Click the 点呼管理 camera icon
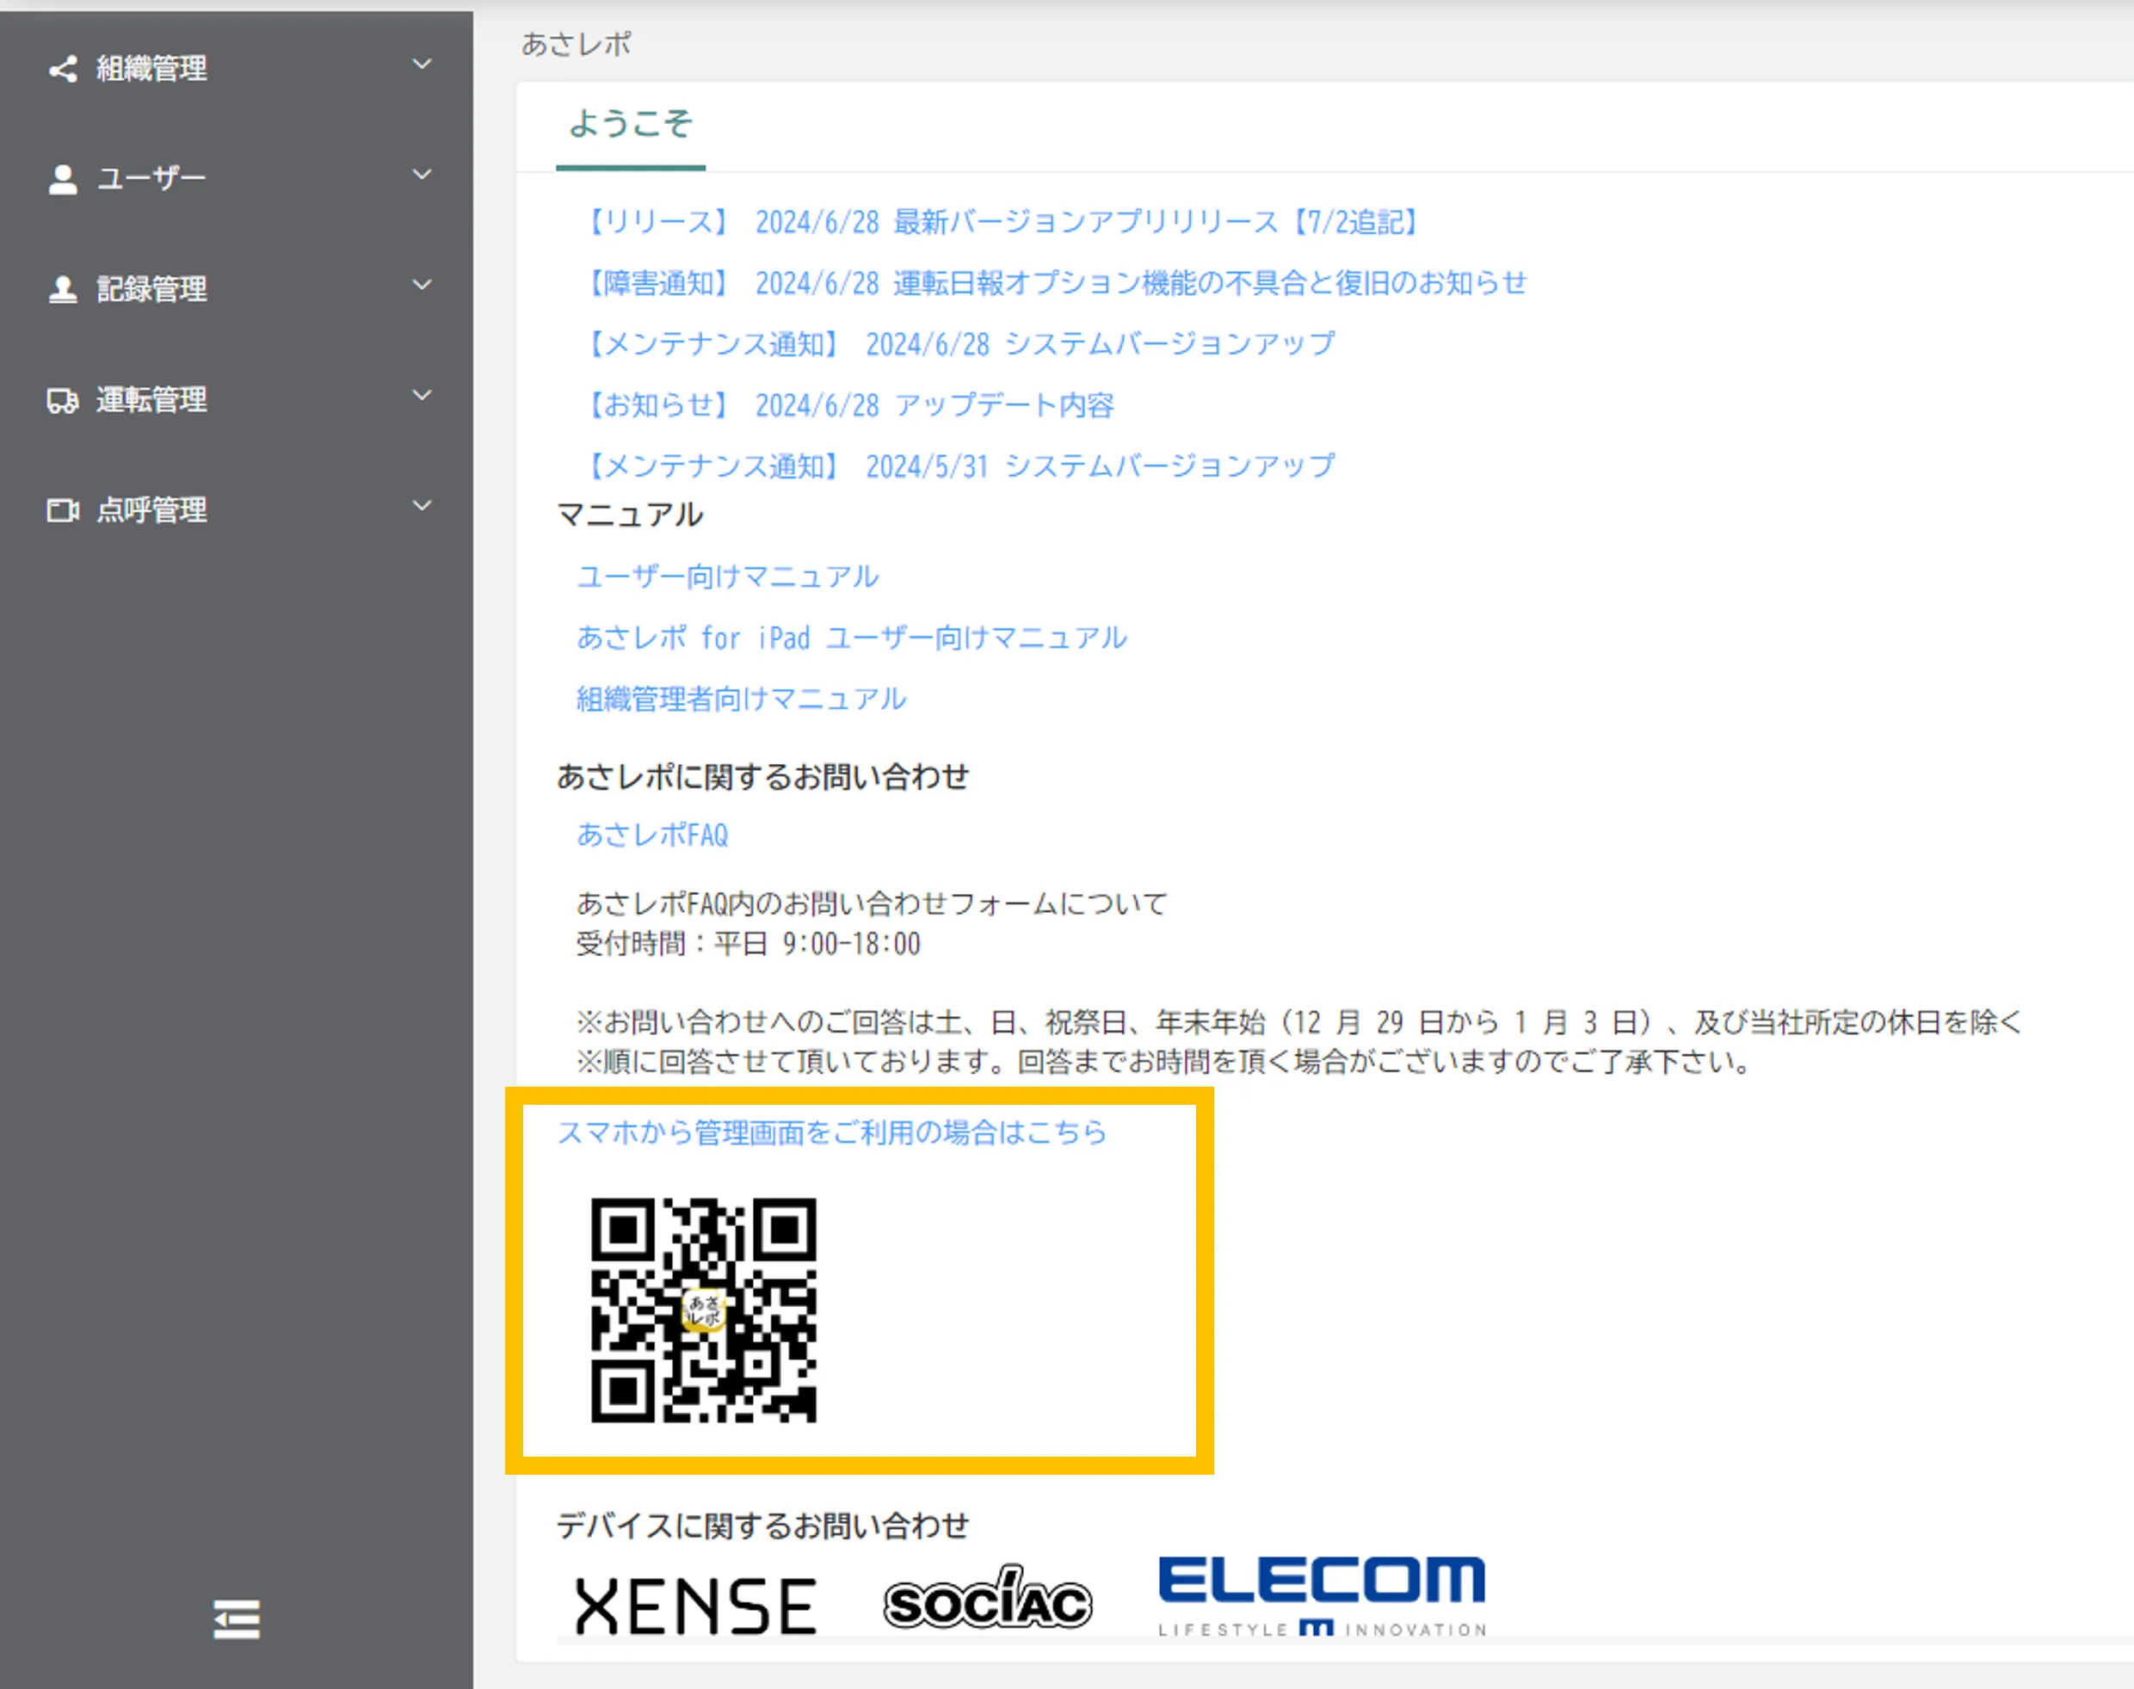The height and width of the screenshot is (1689, 2134). click(x=64, y=510)
